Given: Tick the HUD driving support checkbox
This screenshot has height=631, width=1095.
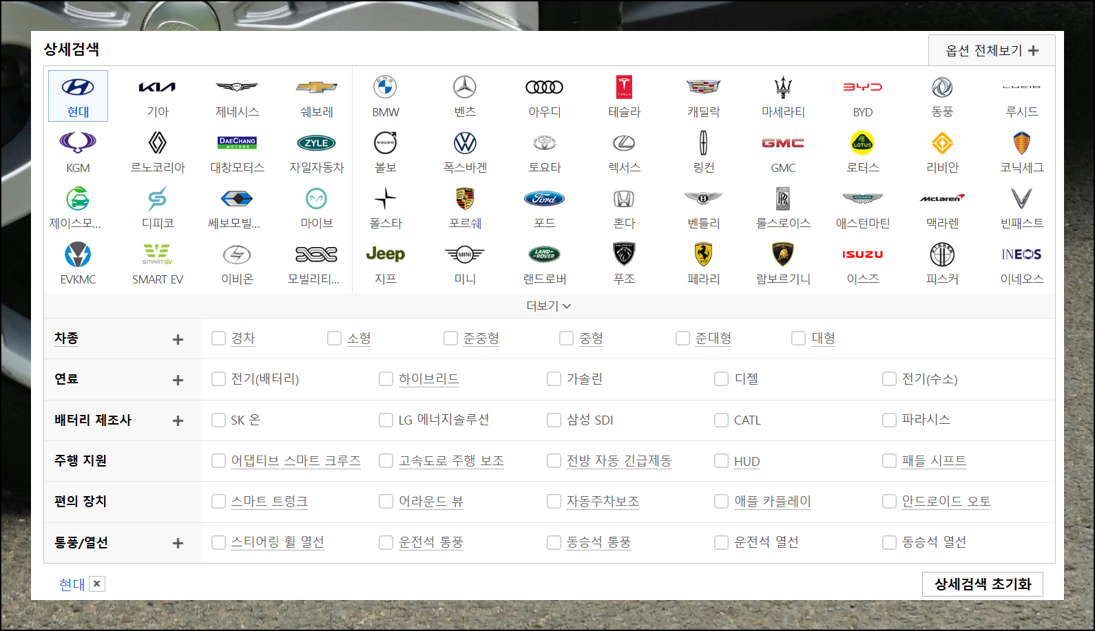Looking at the screenshot, I should [722, 461].
